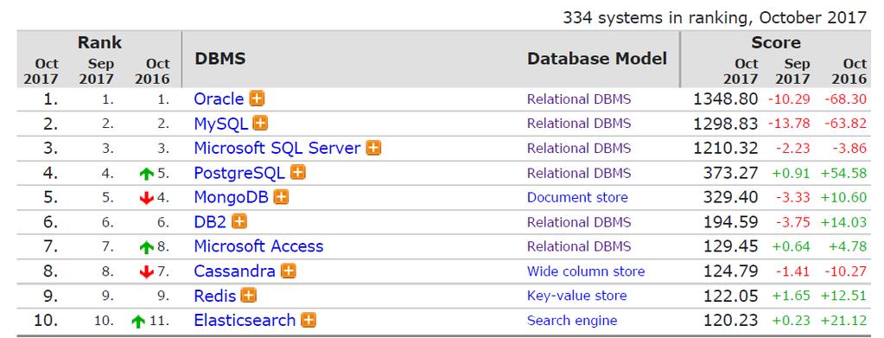Open the plus icon next to Redis
This screenshot has height=338, width=884.
[249, 295]
